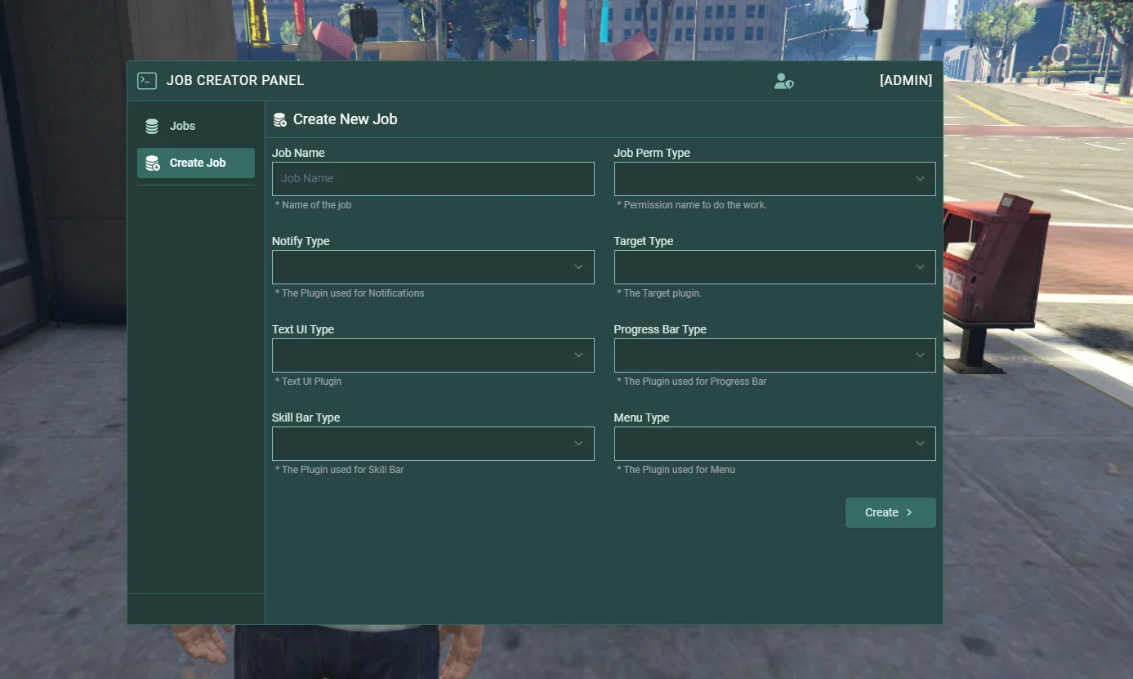The height and width of the screenshot is (679, 1133).
Task: Click the icon next to Create New Job heading
Action: pyautogui.click(x=279, y=120)
